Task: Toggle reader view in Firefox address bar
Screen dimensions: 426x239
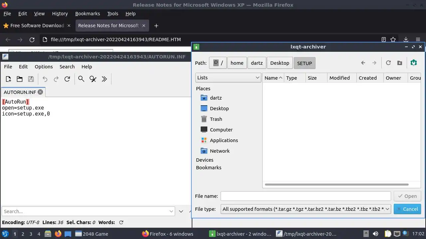Action: (x=383, y=40)
